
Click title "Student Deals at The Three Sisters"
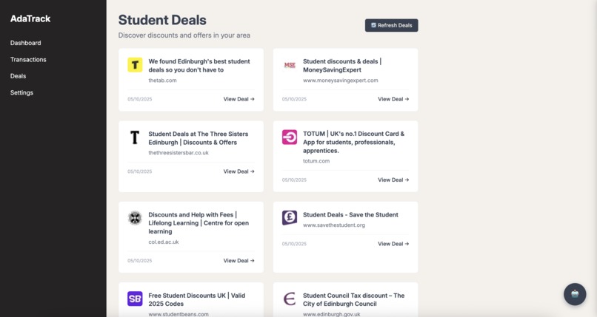pos(199,138)
